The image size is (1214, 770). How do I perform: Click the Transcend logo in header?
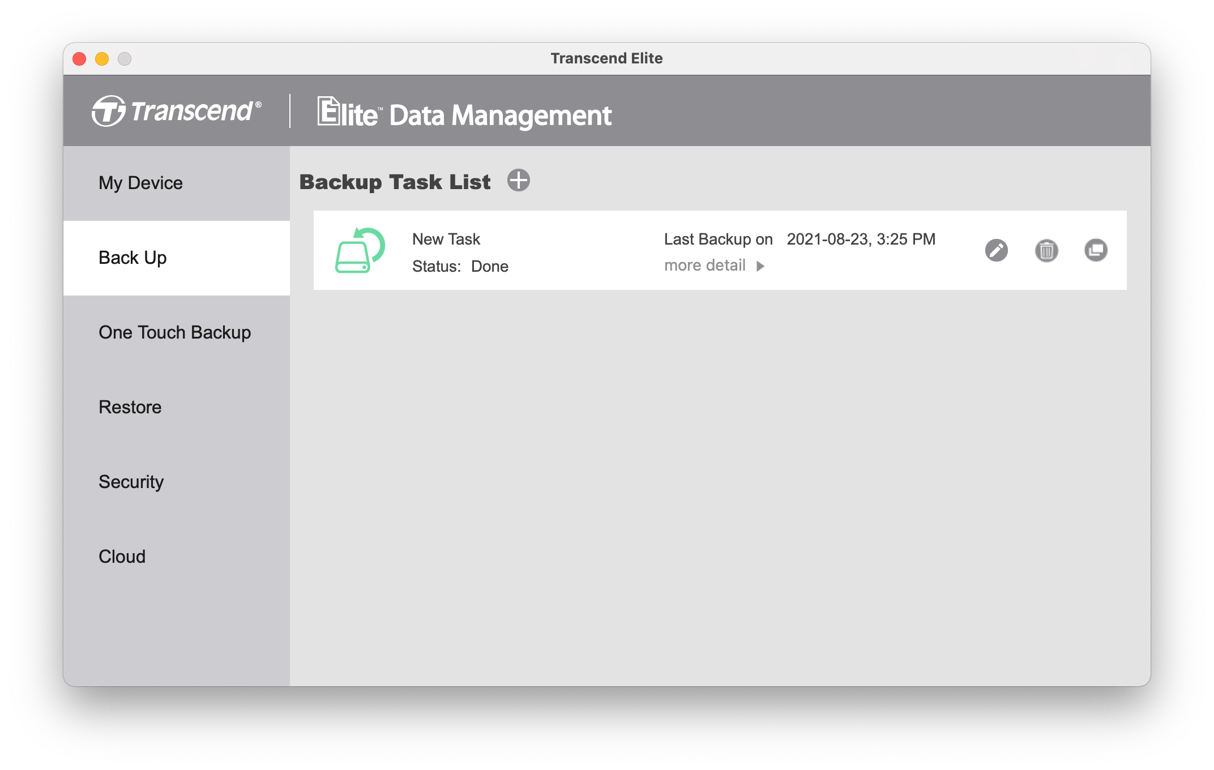coord(177,111)
